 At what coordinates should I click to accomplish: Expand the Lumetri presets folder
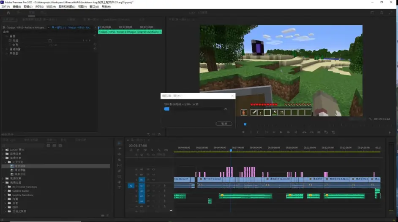(4, 150)
